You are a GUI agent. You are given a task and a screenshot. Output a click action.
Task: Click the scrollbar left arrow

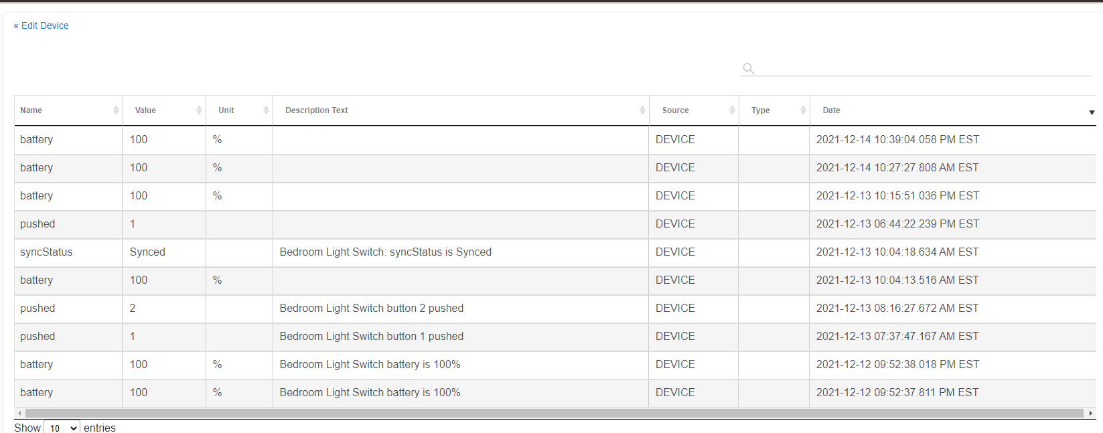tap(19, 413)
